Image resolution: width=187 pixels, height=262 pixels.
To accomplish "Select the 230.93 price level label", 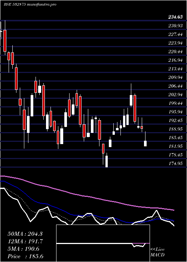I will (175, 26).
